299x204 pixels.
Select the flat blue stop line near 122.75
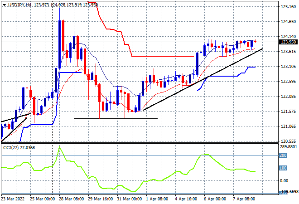tap(223, 76)
